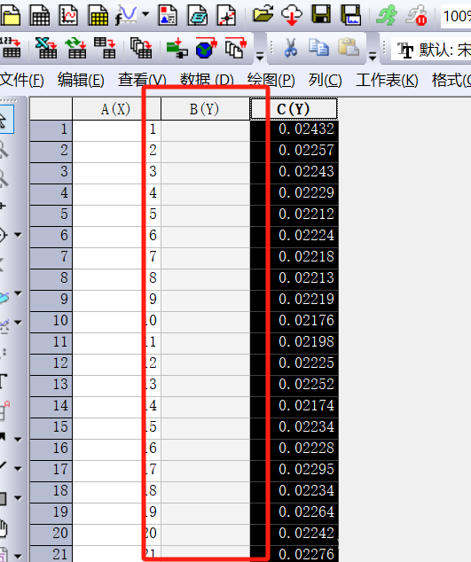Screen dimensions: 471x562
Task: Paste from the clipboard
Action: (349, 48)
